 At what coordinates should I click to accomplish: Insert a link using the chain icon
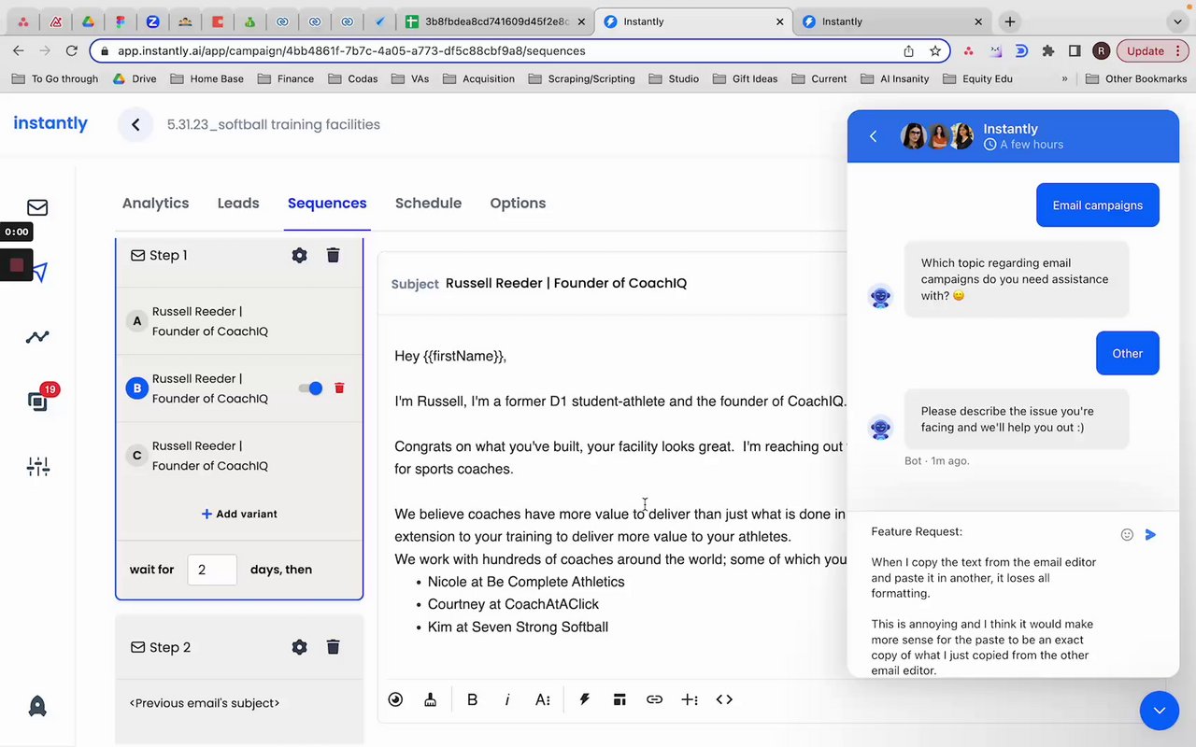[x=654, y=699]
